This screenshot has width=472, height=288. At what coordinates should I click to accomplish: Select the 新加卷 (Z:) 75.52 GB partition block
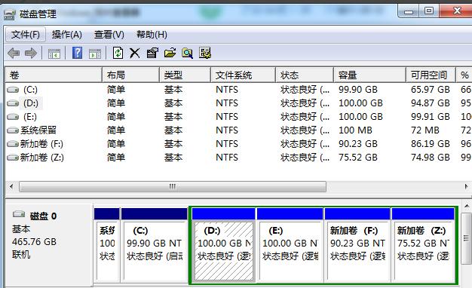click(x=423, y=245)
